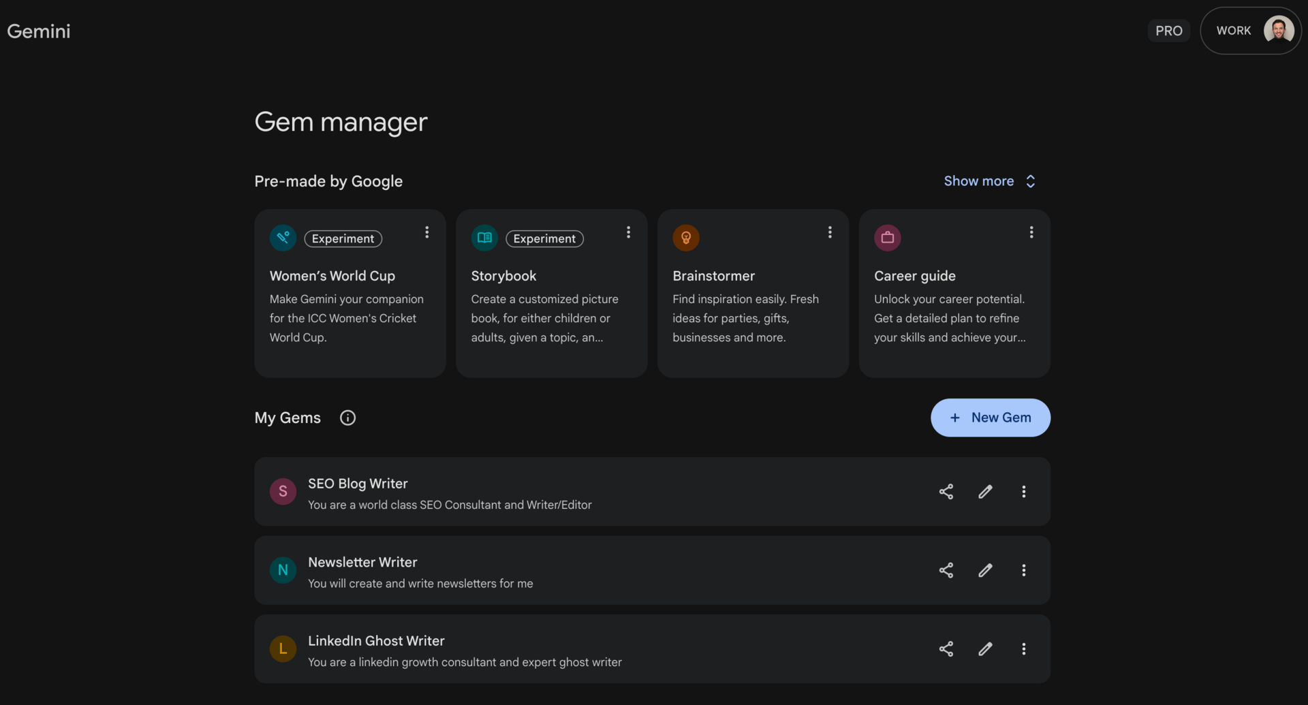Open the Women's World Cup gem icon
The image size is (1308, 705).
click(283, 238)
